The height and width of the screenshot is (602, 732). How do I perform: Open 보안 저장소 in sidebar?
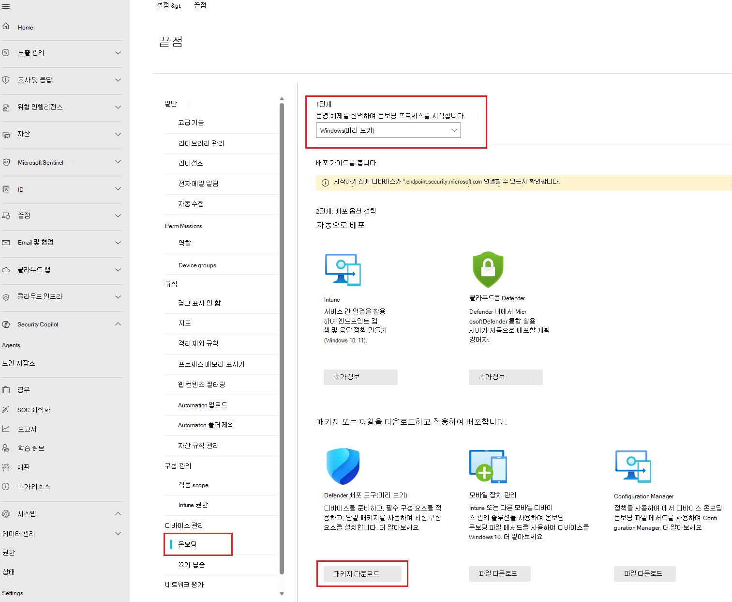18,363
